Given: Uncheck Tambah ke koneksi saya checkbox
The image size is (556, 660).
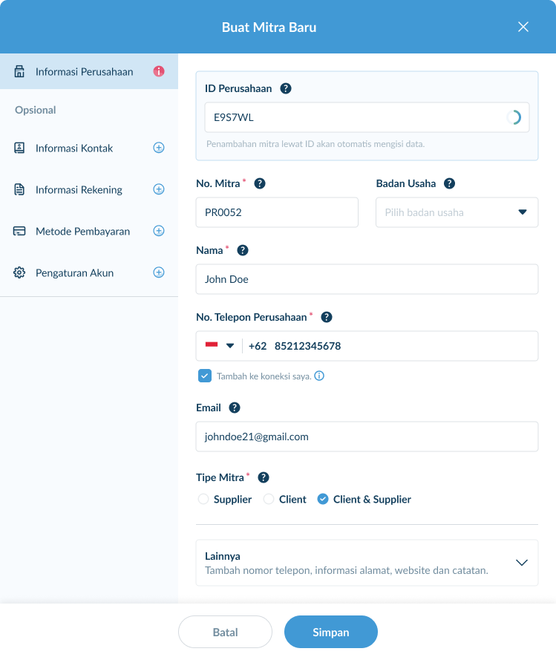Looking at the screenshot, I should (205, 376).
